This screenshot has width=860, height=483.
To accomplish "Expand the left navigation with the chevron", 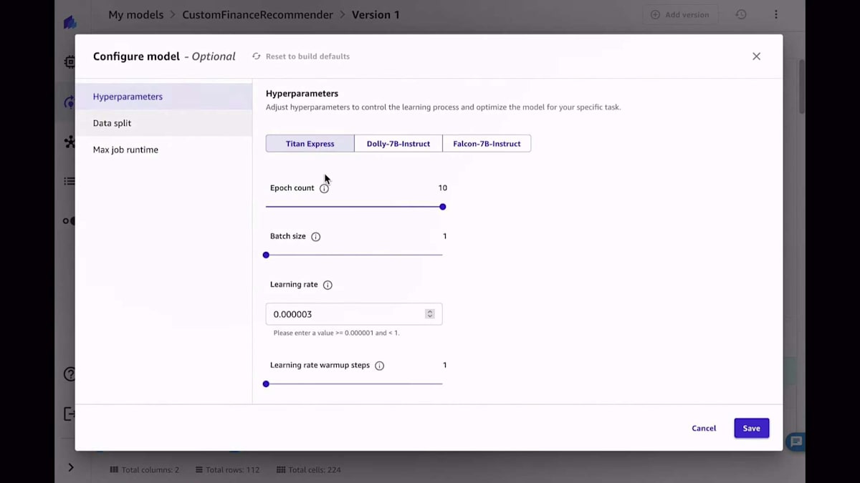I will tap(70, 467).
